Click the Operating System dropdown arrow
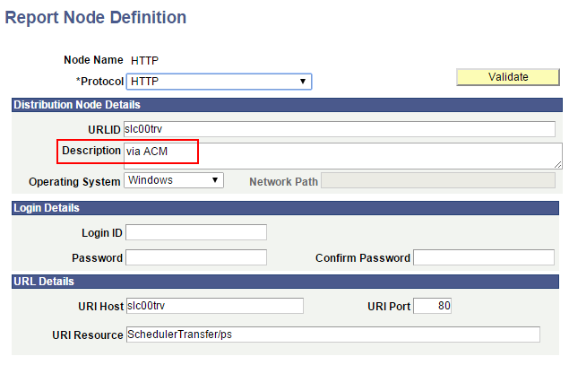569x365 pixels. click(215, 180)
